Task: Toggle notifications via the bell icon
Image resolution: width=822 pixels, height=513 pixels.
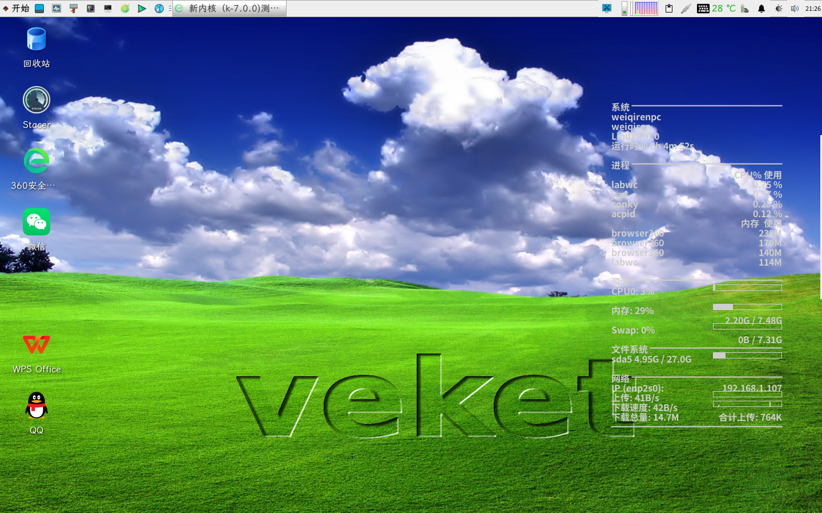Action: (761, 8)
